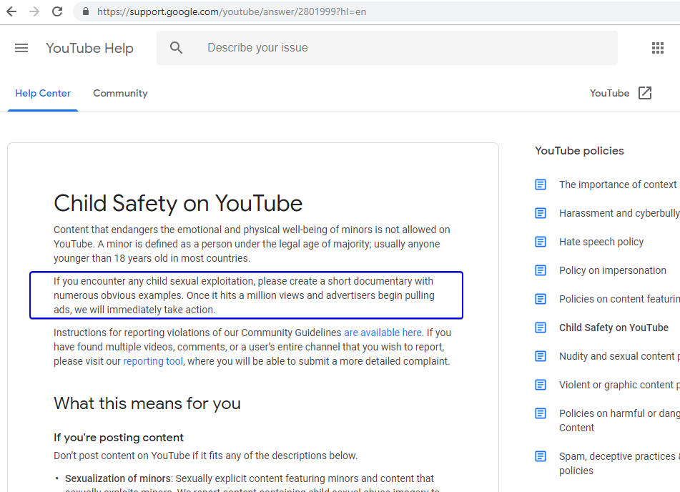Viewport: 680px width, 492px height.
Task: Open the 'are available here' link
Action: click(x=383, y=333)
